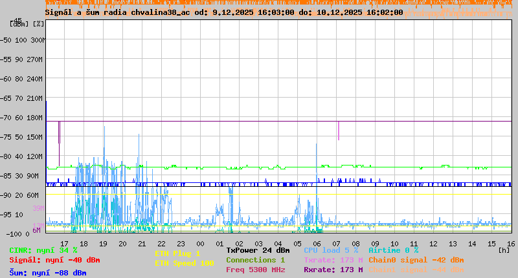This screenshot has width=518, height=278.
Task: Click the '03' hour tick label
Action: coord(258,244)
